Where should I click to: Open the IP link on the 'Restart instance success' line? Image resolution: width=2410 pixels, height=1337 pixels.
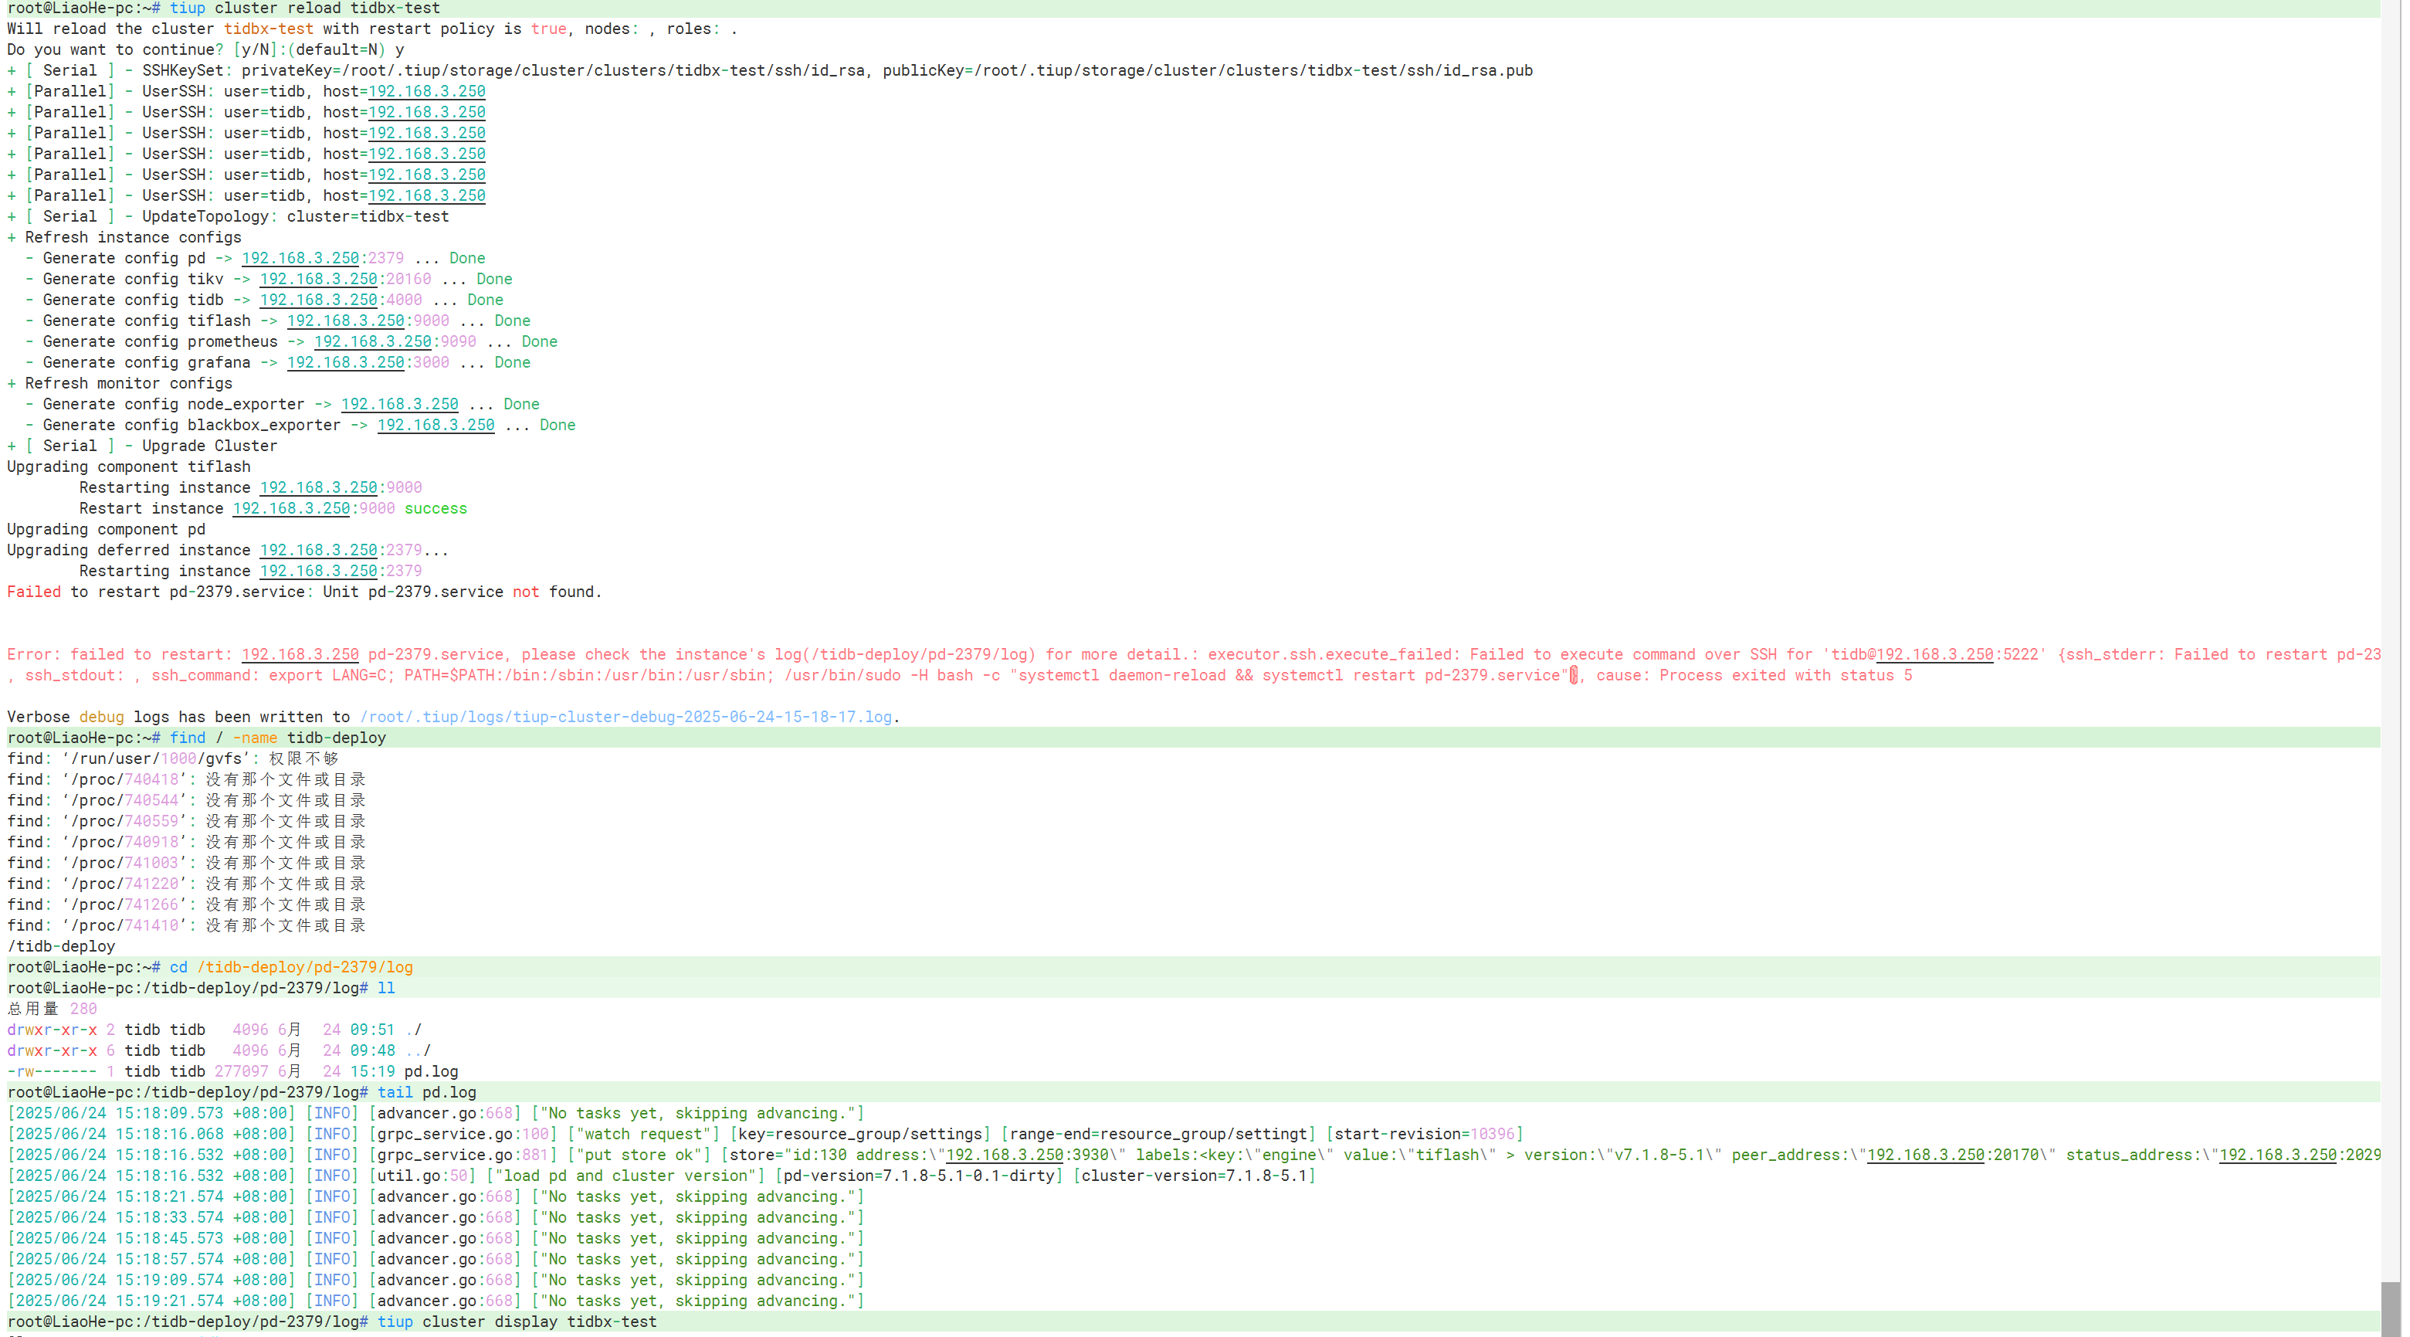291,509
